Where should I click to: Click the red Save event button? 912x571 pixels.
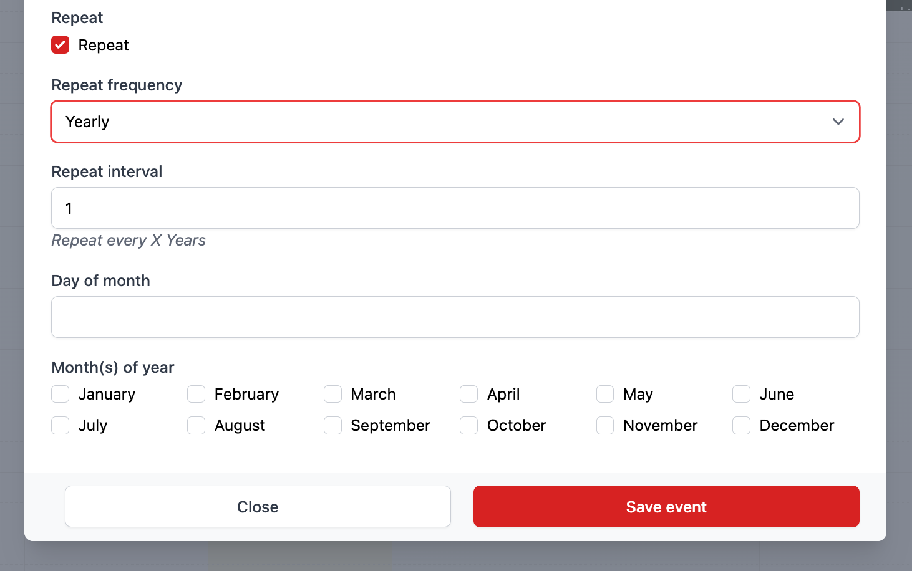(666, 507)
